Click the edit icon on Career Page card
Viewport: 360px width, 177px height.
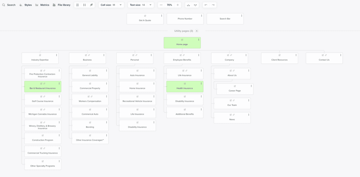pyautogui.click(x=235, y=86)
